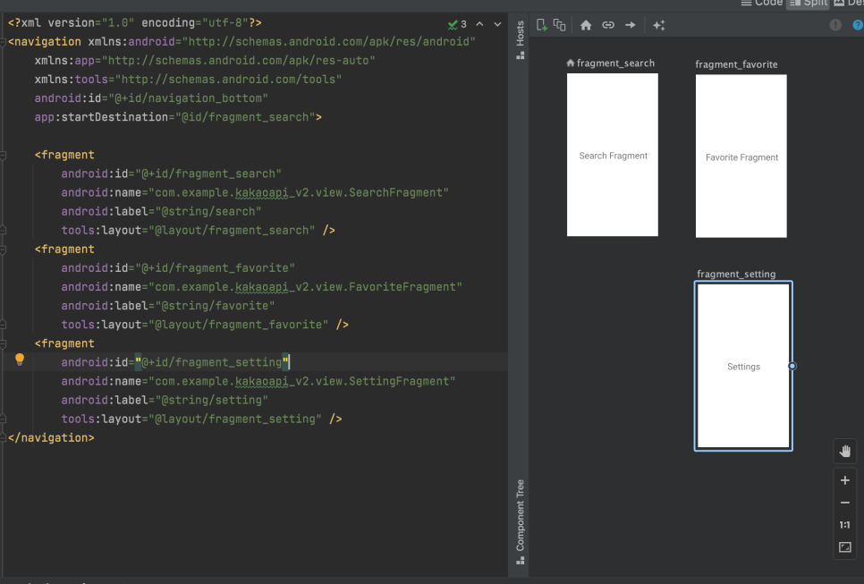
Task: Click the xmlns:app attribute line
Action: click(205, 61)
